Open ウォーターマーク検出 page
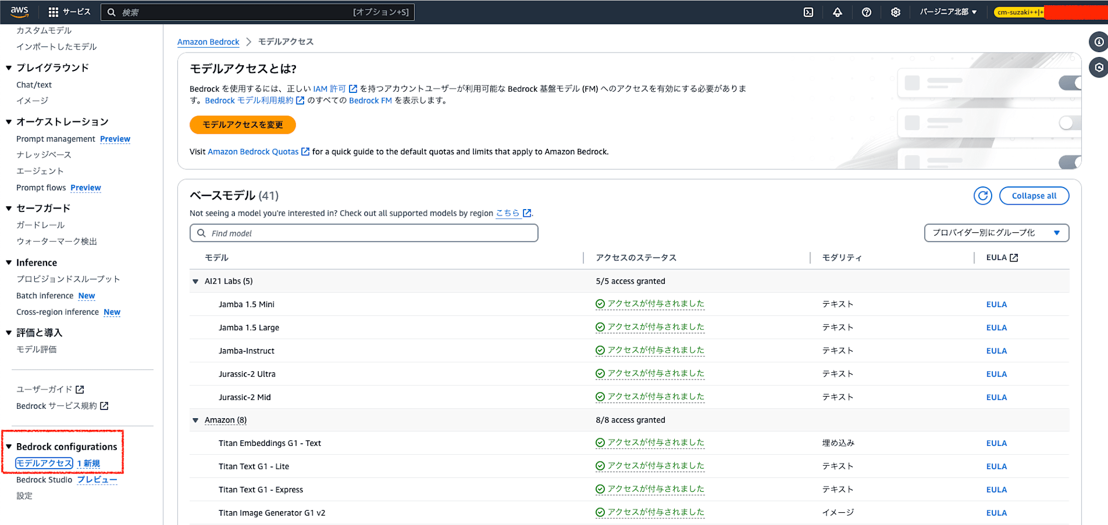This screenshot has width=1108, height=525. coord(57,242)
